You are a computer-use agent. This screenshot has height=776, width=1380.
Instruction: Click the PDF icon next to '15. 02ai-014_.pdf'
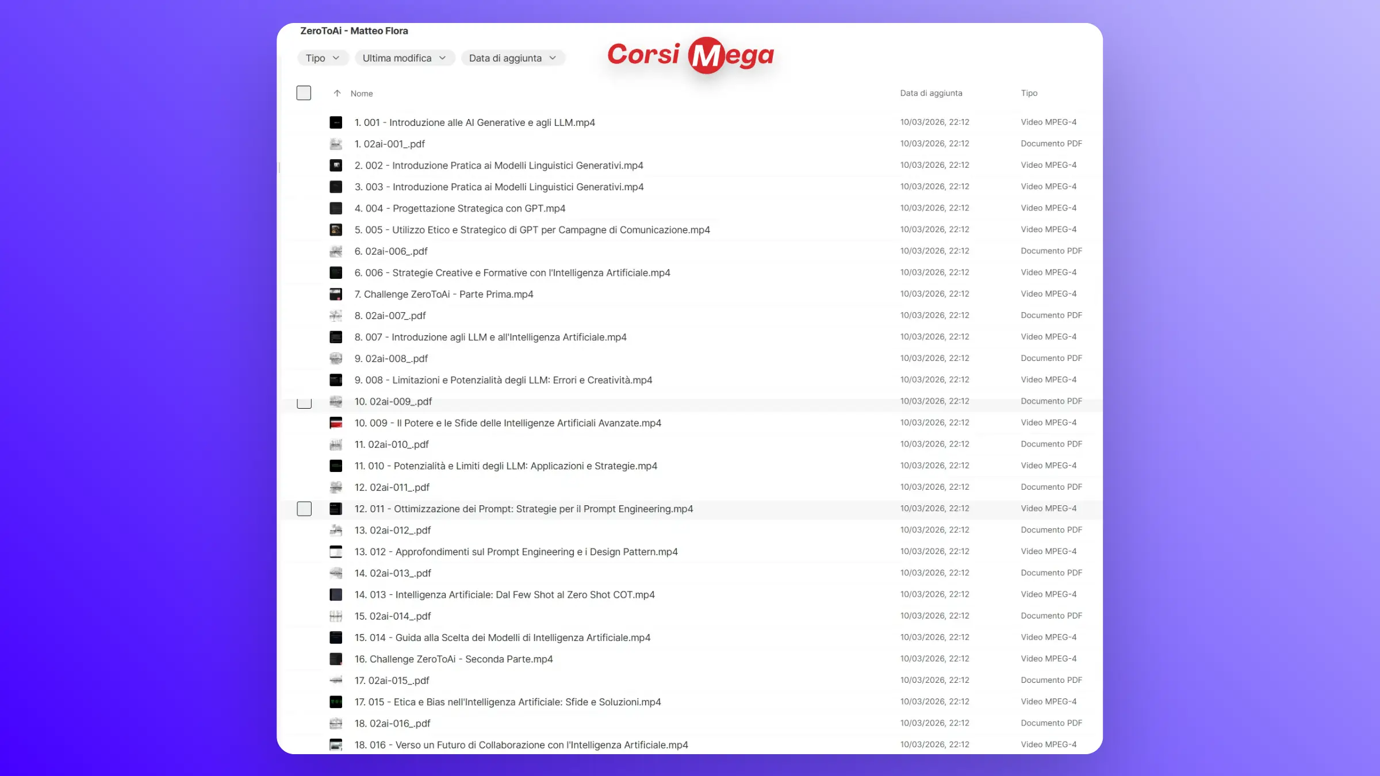[x=336, y=616]
